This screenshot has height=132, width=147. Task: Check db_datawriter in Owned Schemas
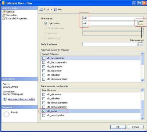(44, 71)
